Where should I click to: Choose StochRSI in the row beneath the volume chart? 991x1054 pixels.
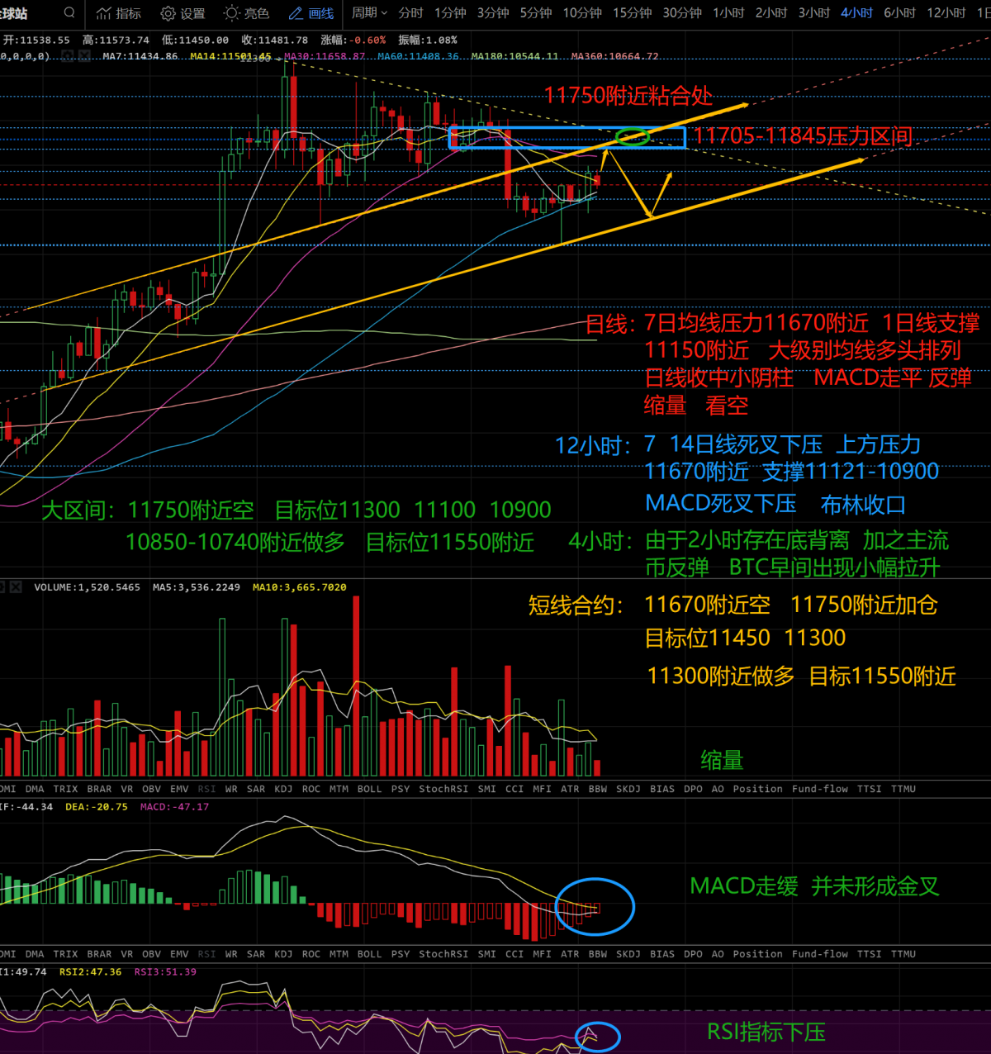click(443, 789)
